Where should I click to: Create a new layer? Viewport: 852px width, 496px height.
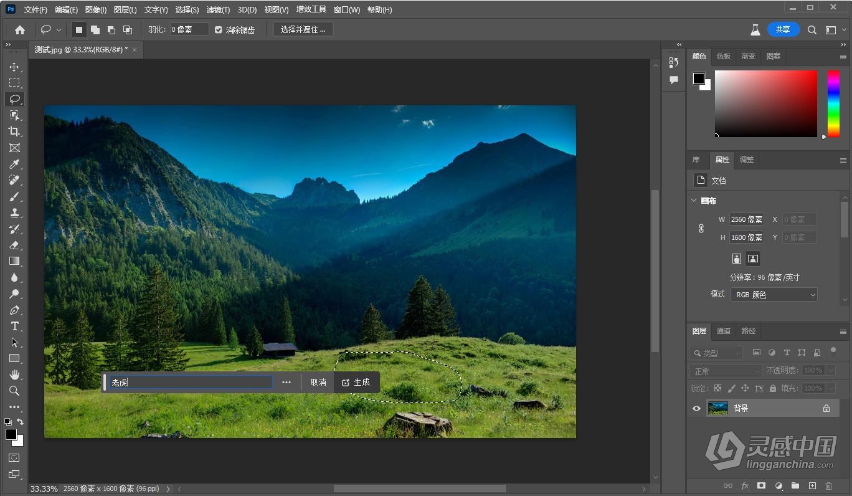point(812,485)
